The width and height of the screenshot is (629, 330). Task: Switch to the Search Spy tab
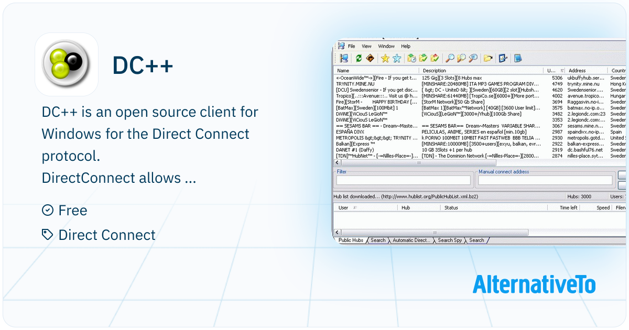coord(450,240)
